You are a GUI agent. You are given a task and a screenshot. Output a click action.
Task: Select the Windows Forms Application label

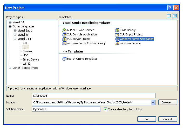[137, 39]
